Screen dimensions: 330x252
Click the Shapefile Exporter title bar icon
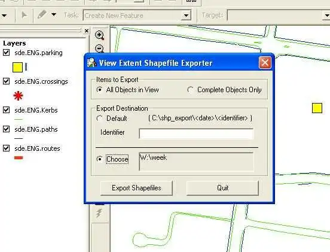tap(91, 63)
